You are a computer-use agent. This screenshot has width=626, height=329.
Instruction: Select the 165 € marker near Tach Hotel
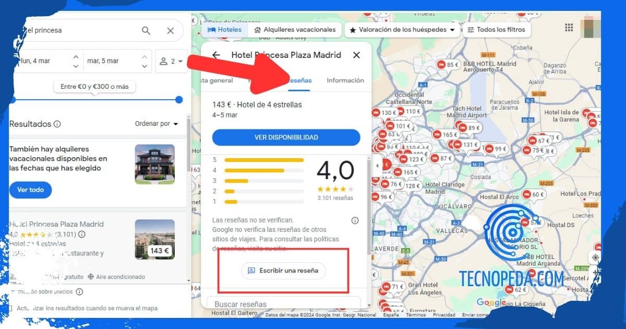445,135
